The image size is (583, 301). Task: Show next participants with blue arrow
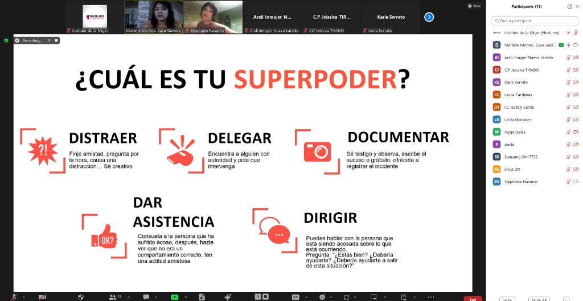pos(429,17)
